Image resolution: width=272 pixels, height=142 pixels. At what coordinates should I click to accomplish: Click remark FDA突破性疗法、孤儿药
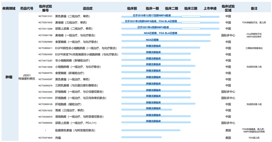click(x=254, y=22)
